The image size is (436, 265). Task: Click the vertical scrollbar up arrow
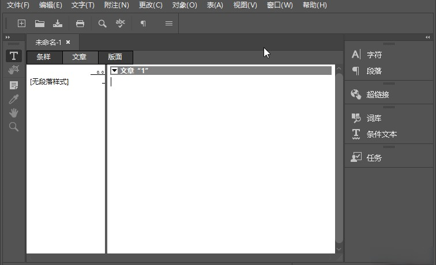tap(339, 69)
